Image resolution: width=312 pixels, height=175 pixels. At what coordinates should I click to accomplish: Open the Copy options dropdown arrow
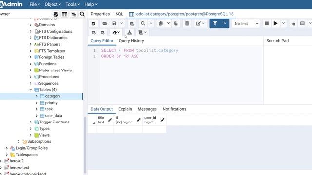pyautogui.click(x=168, y=24)
